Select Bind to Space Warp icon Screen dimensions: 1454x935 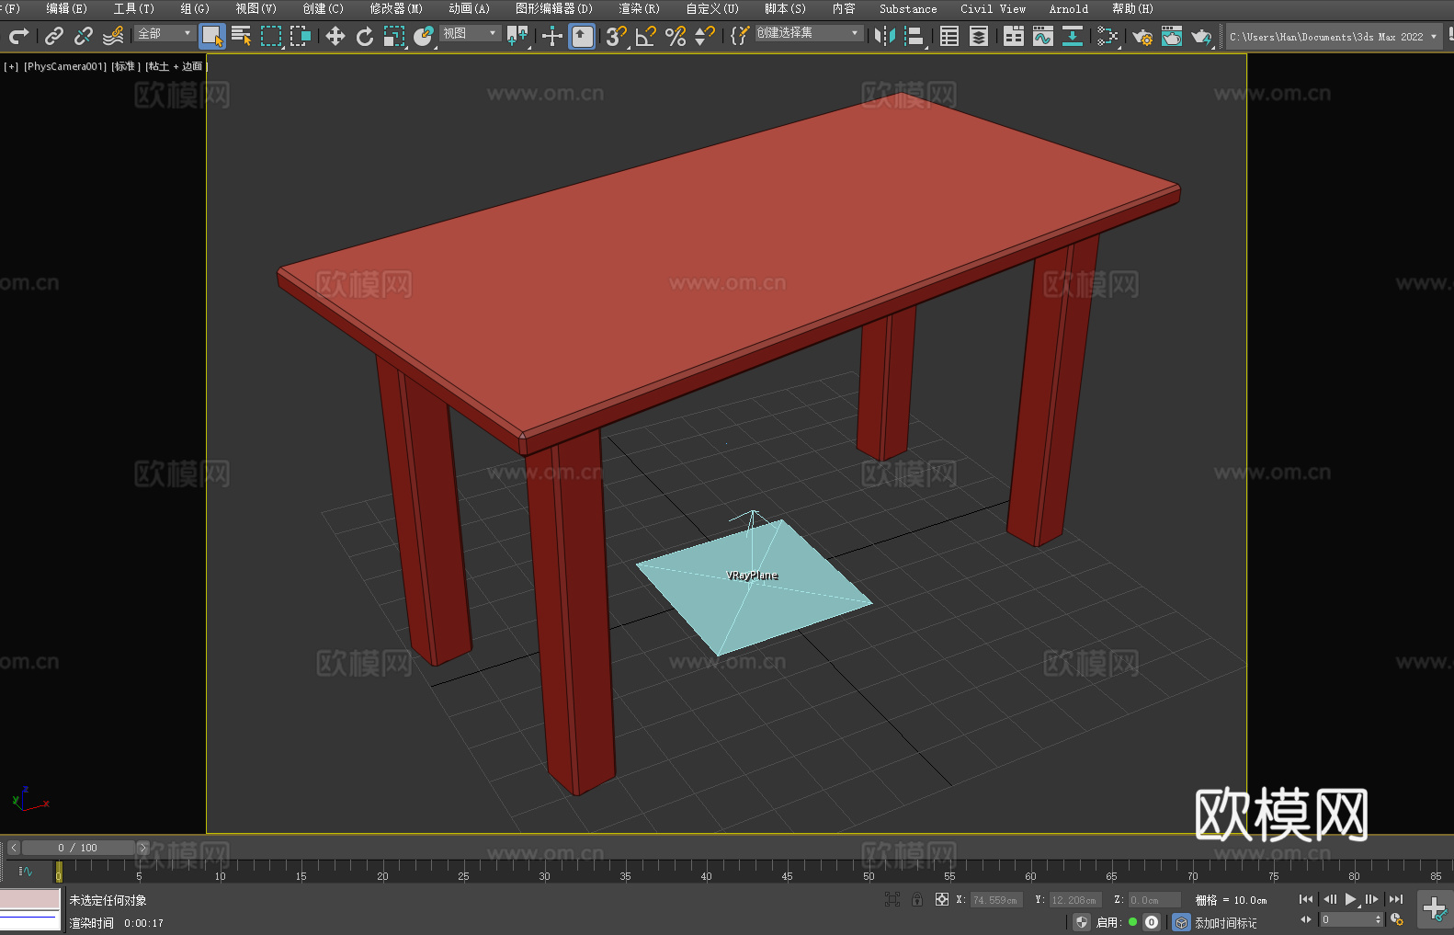pyautogui.click(x=113, y=36)
